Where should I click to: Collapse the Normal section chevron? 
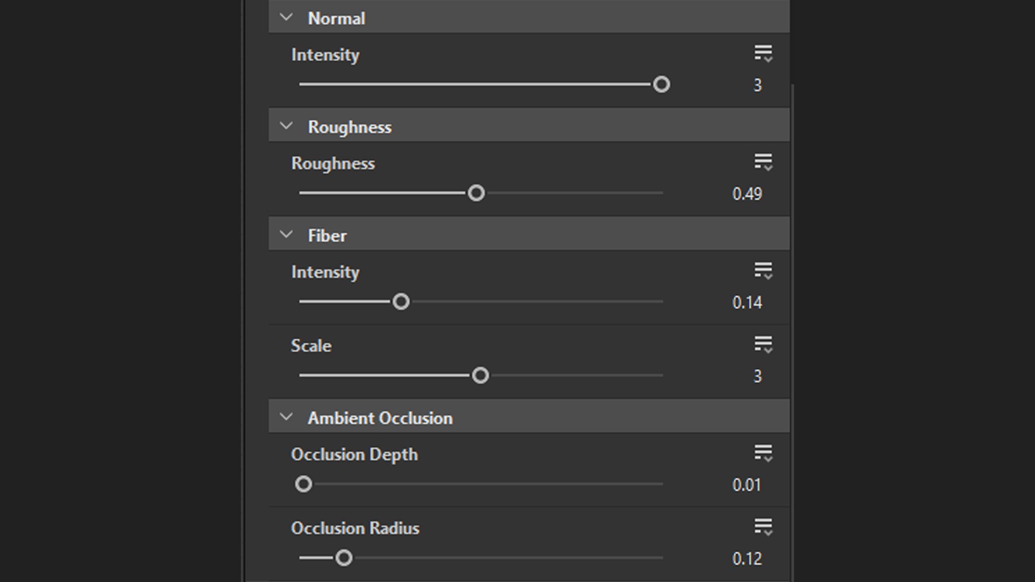[286, 18]
